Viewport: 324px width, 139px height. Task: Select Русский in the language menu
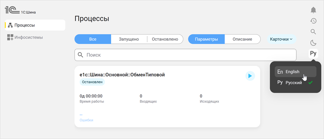[295, 83]
